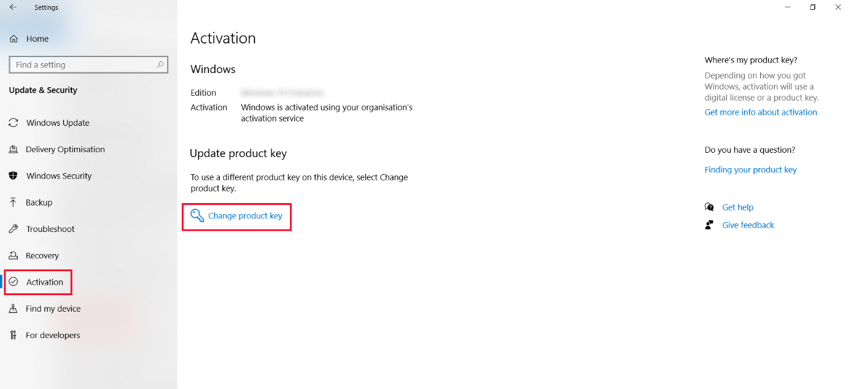Restore down the Settings window
This screenshot has height=389, width=851.
pos(812,7)
